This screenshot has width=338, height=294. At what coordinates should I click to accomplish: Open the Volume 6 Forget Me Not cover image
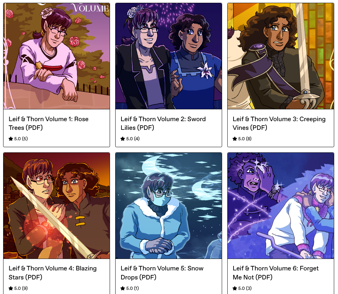281,205
